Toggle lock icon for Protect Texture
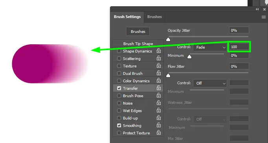 159,132
